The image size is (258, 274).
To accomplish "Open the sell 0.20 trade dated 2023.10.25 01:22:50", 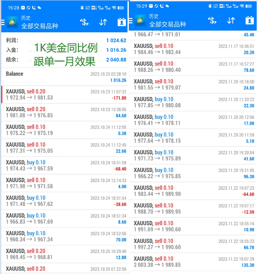I will click(64, 268).
